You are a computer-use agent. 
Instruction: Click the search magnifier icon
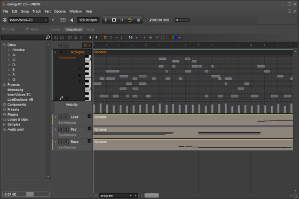coord(48,37)
